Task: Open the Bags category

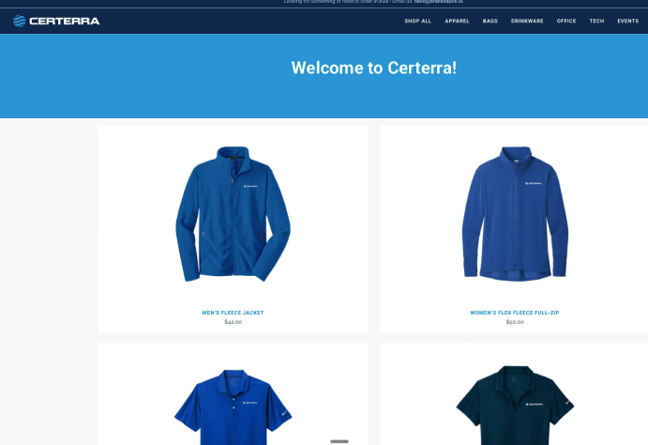Action: [490, 21]
